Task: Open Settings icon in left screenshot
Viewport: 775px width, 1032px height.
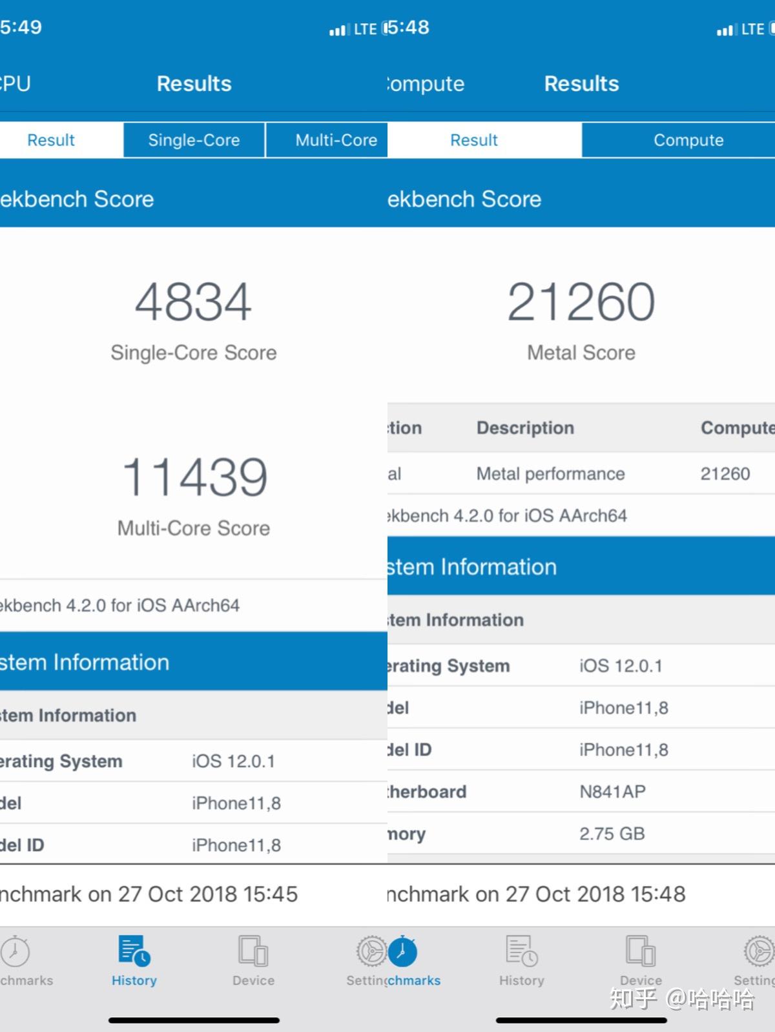Action: (371, 951)
